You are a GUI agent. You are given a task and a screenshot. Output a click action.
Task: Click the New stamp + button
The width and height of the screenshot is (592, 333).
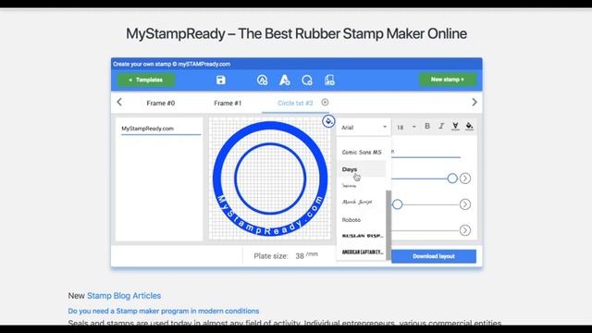(448, 80)
